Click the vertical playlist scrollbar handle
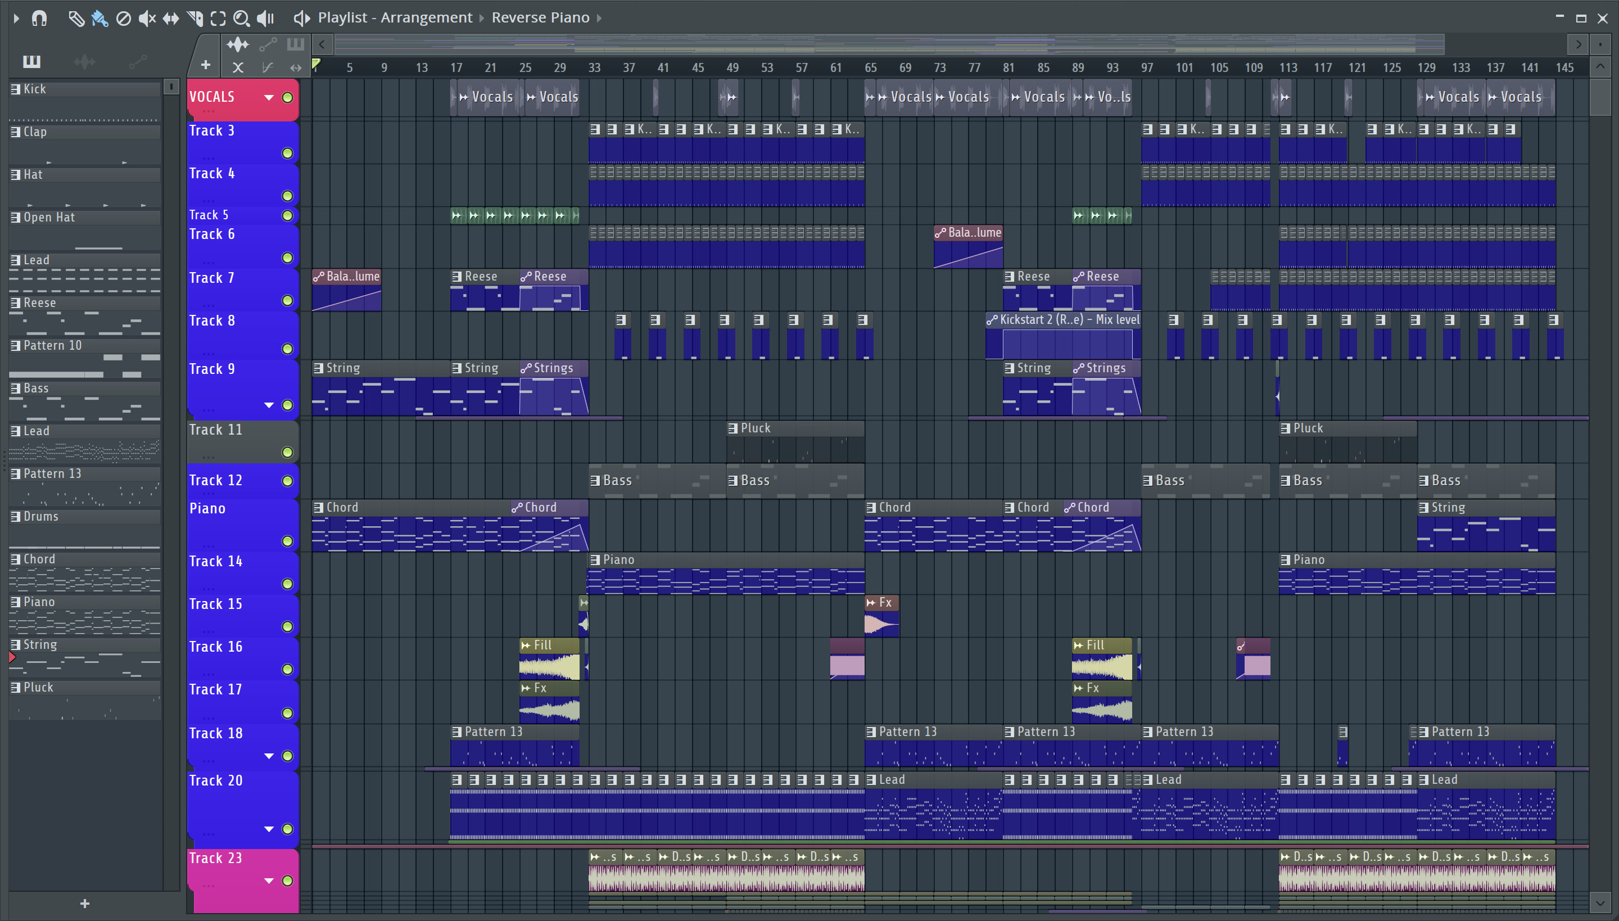 1600,96
